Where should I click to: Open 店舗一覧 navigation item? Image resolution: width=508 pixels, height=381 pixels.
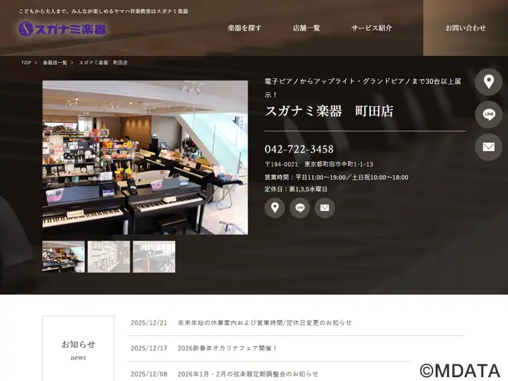point(306,28)
